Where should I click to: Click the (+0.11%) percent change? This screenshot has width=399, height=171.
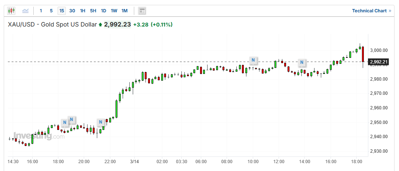(x=162, y=25)
